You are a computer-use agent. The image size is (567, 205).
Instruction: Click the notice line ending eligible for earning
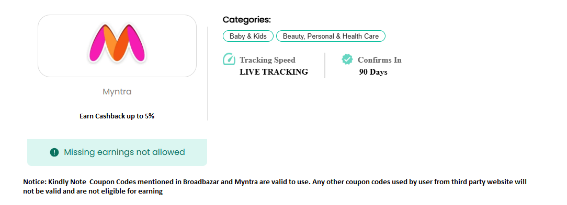[x=93, y=191]
